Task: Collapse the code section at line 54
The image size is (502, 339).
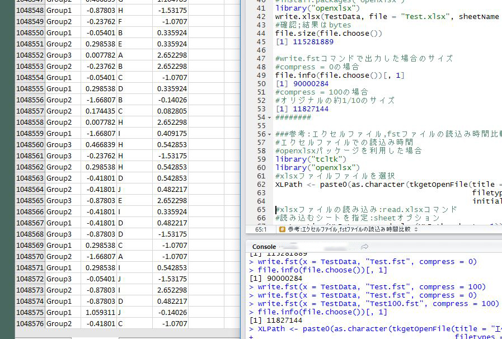Action: tap(270, 117)
